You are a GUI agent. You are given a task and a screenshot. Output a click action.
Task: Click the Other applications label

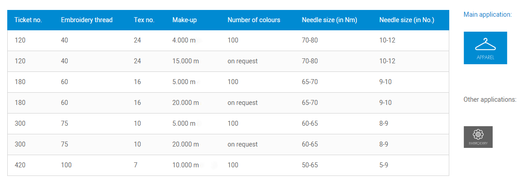[490, 99]
